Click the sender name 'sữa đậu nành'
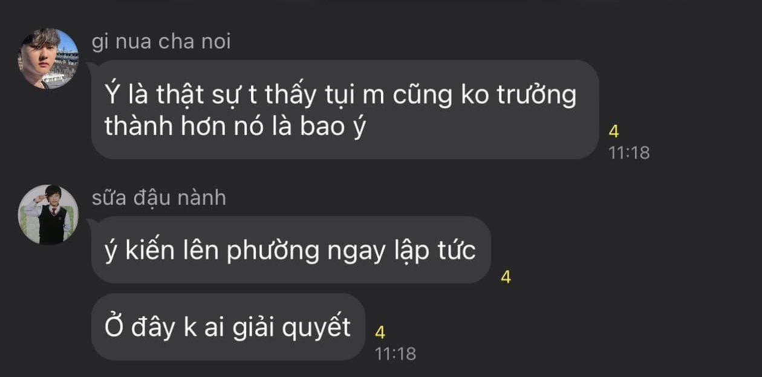Screen dimensions: 762x377 tap(158, 198)
